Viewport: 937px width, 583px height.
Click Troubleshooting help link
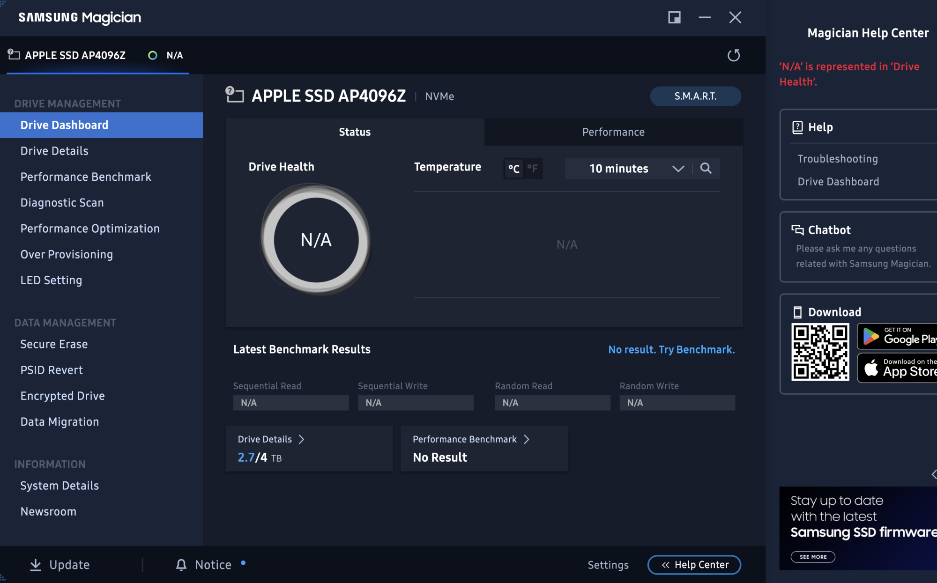tap(838, 159)
